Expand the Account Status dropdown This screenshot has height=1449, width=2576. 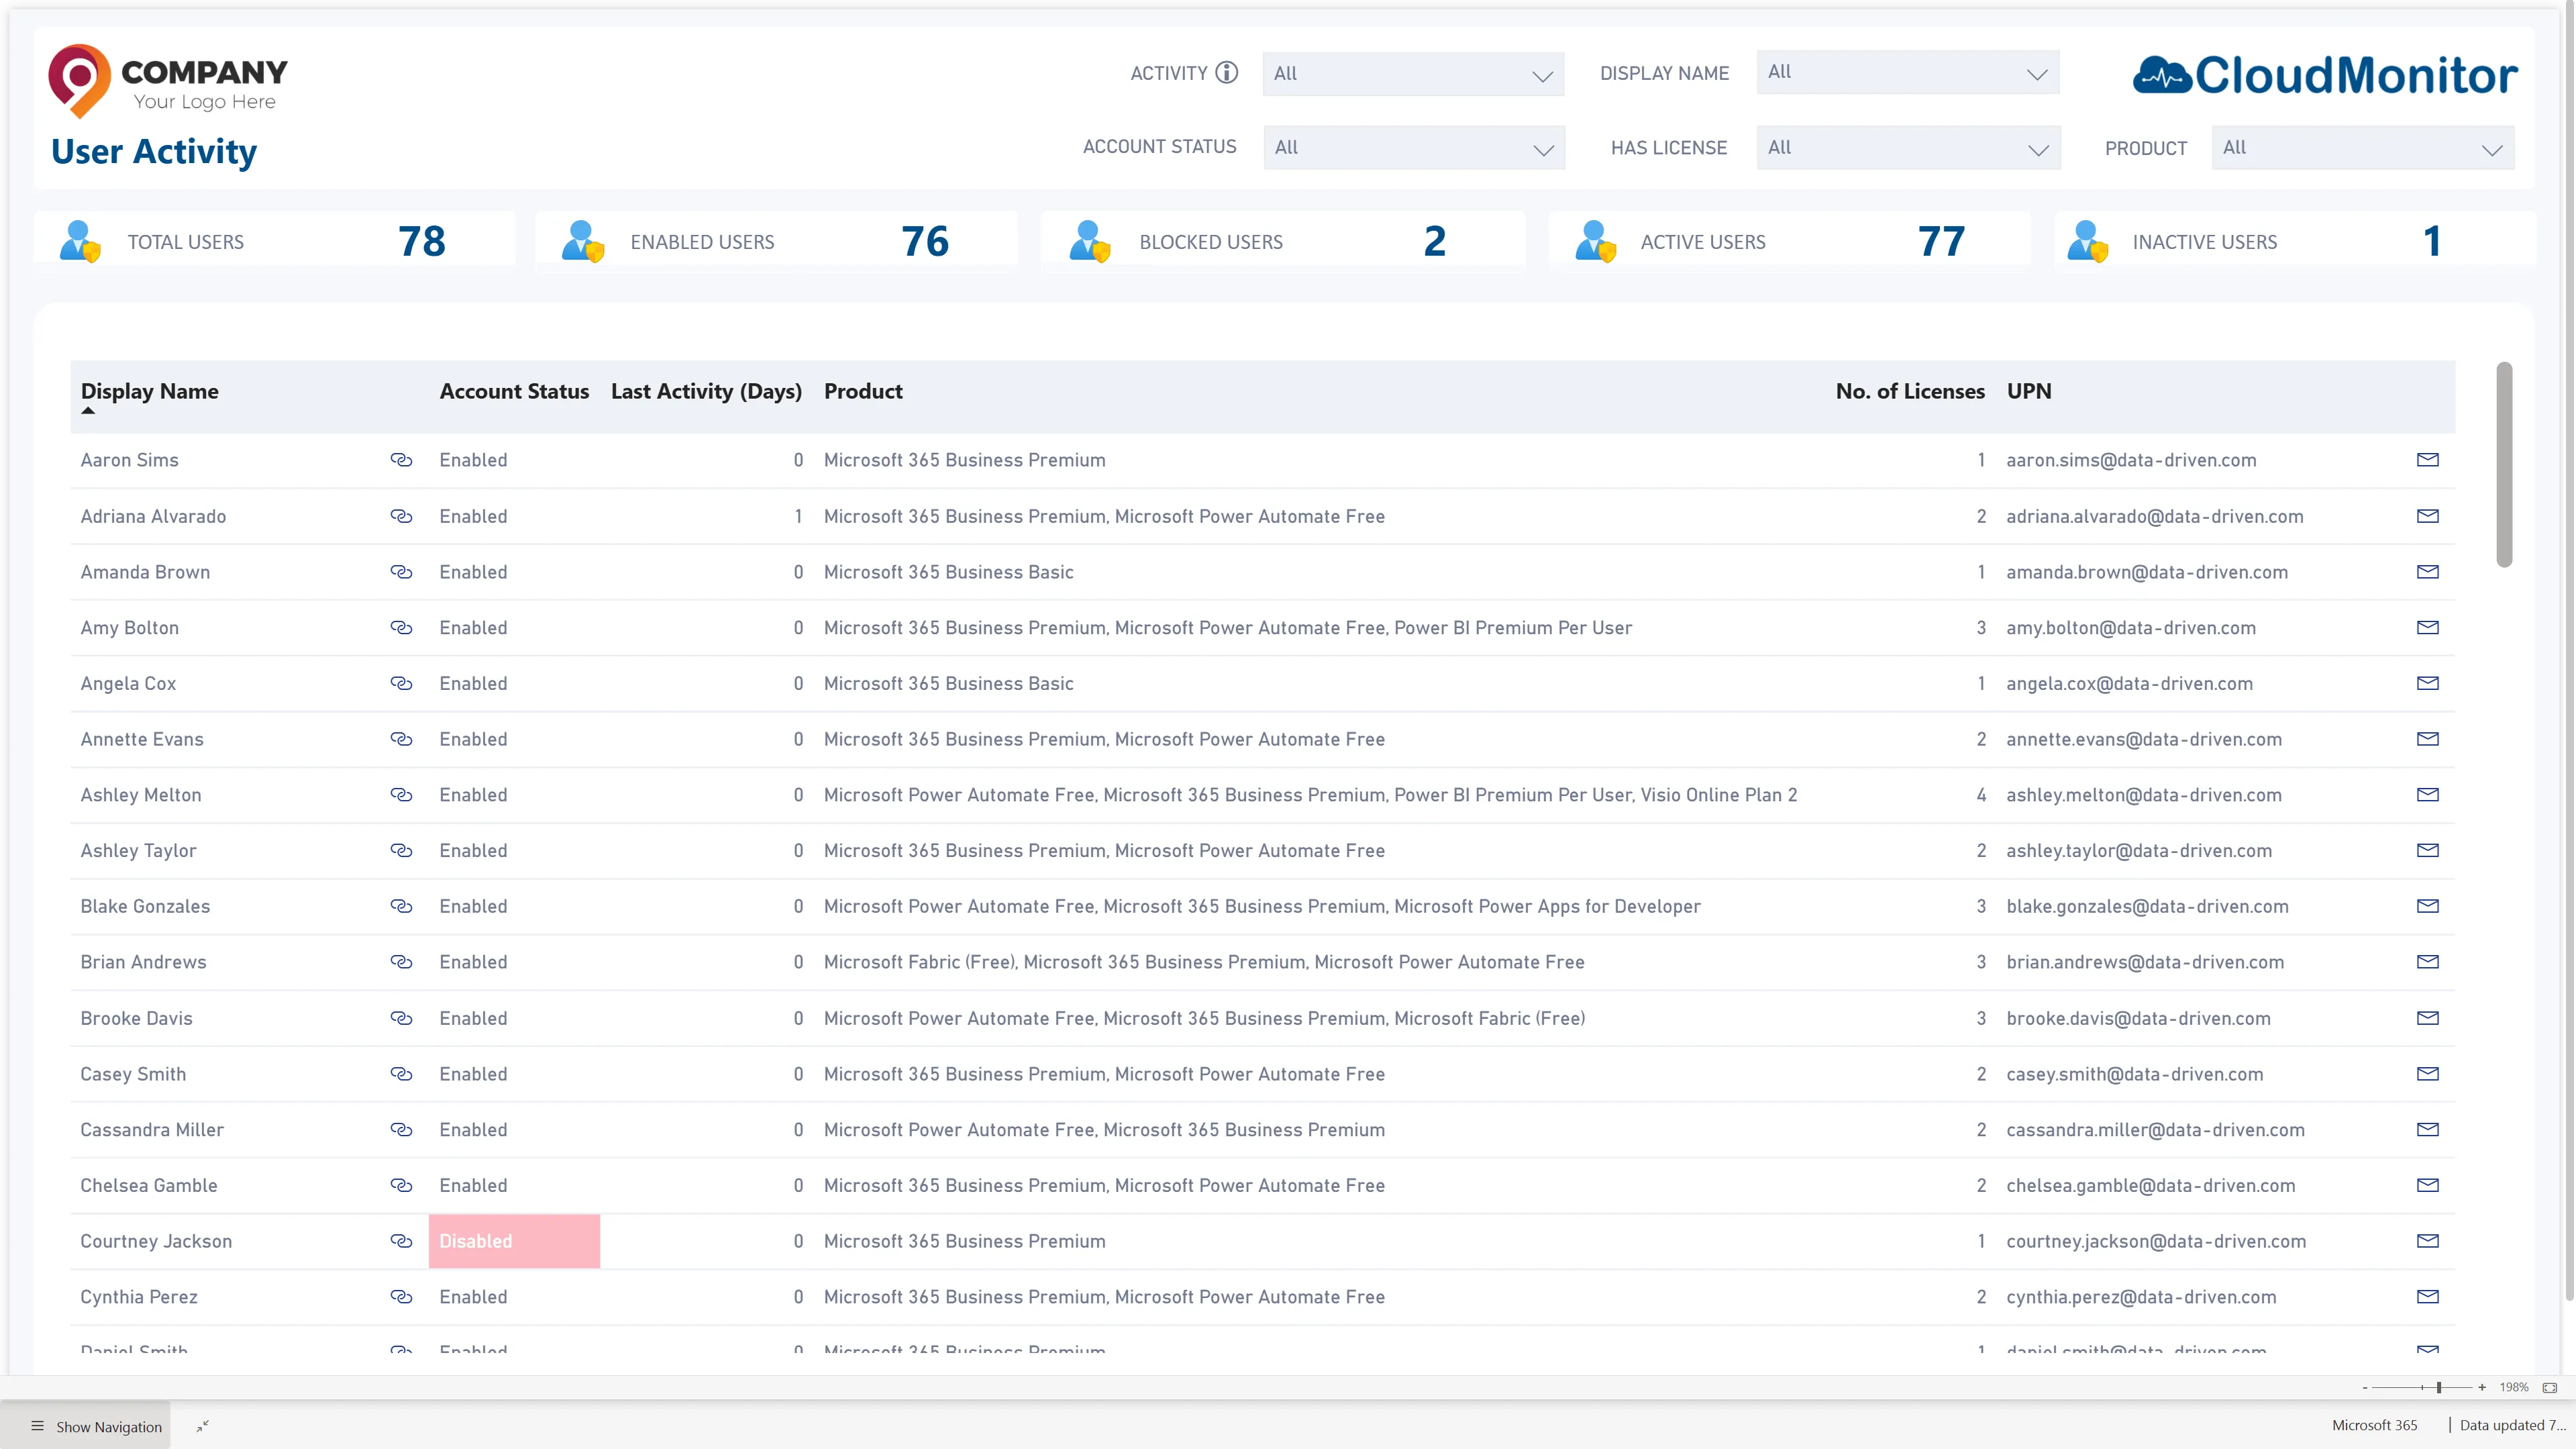(x=1414, y=148)
